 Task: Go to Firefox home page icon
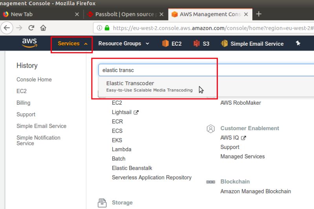43,28
